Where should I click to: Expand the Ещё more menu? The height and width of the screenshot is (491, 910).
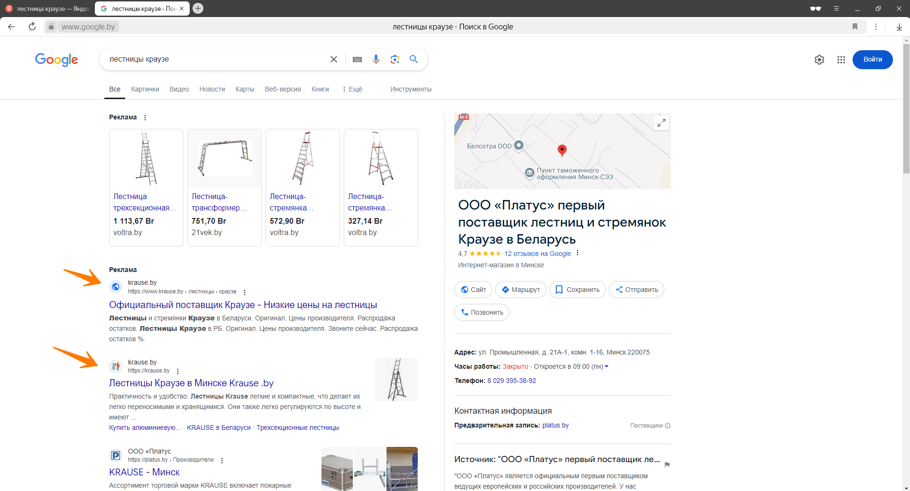click(x=352, y=89)
